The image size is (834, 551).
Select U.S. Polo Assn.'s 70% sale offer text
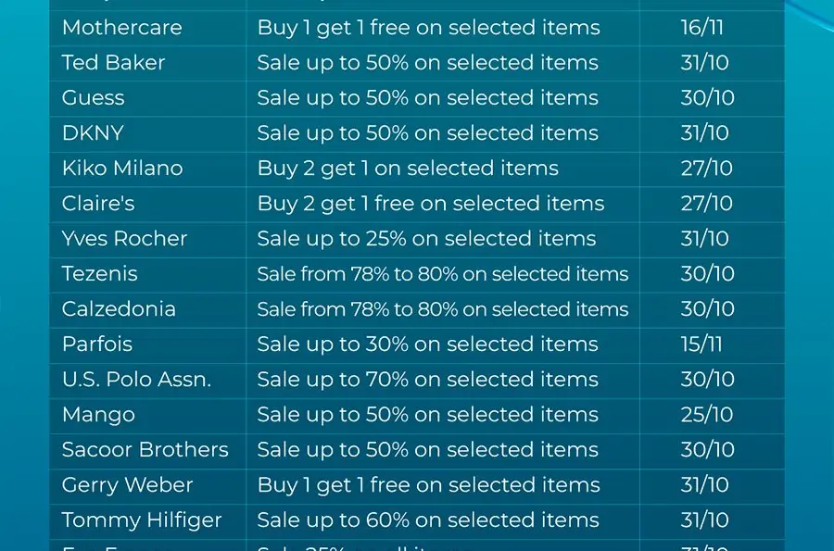427,380
